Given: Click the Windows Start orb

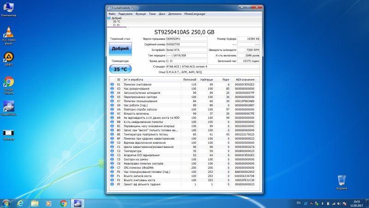Looking at the screenshot, I should pyautogui.click(x=6, y=203).
